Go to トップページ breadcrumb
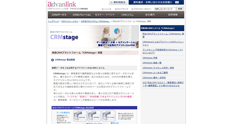 (53, 22)
